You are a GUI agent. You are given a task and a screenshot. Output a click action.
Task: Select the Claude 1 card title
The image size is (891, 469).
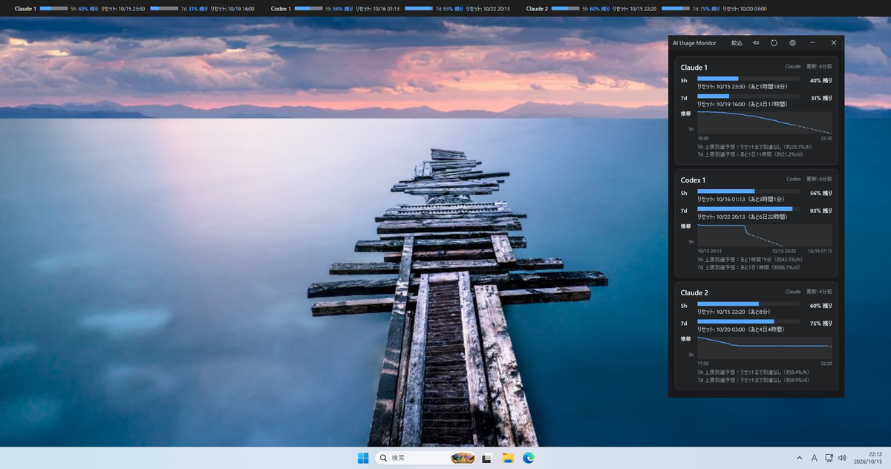tap(693, 68)
